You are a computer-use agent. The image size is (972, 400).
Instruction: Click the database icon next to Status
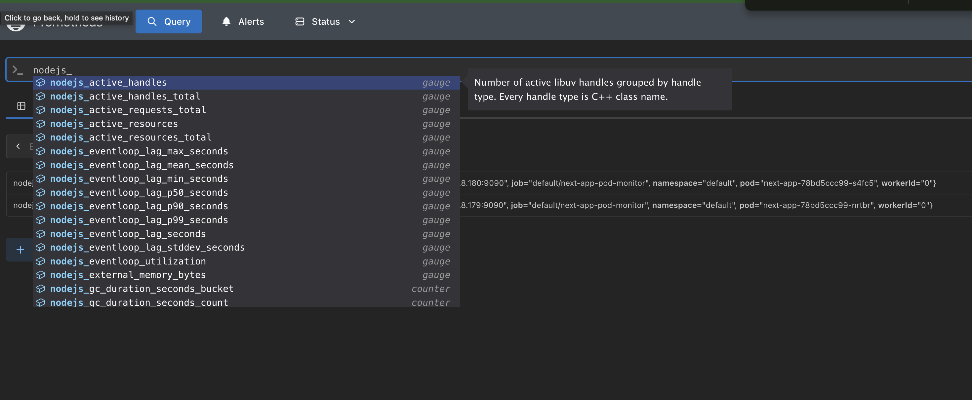pos(300,21)
